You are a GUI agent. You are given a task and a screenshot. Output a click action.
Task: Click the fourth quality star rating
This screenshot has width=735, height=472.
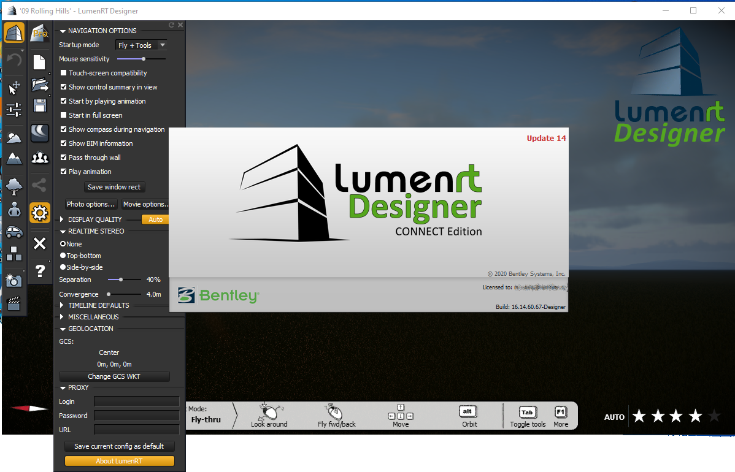(695, 416)
